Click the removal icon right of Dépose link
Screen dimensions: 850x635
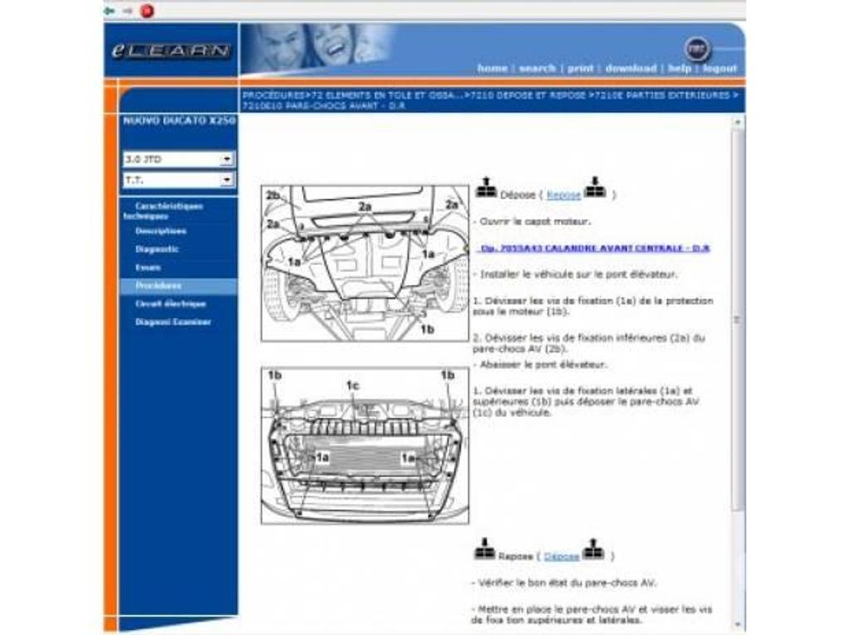pos(593,550)
